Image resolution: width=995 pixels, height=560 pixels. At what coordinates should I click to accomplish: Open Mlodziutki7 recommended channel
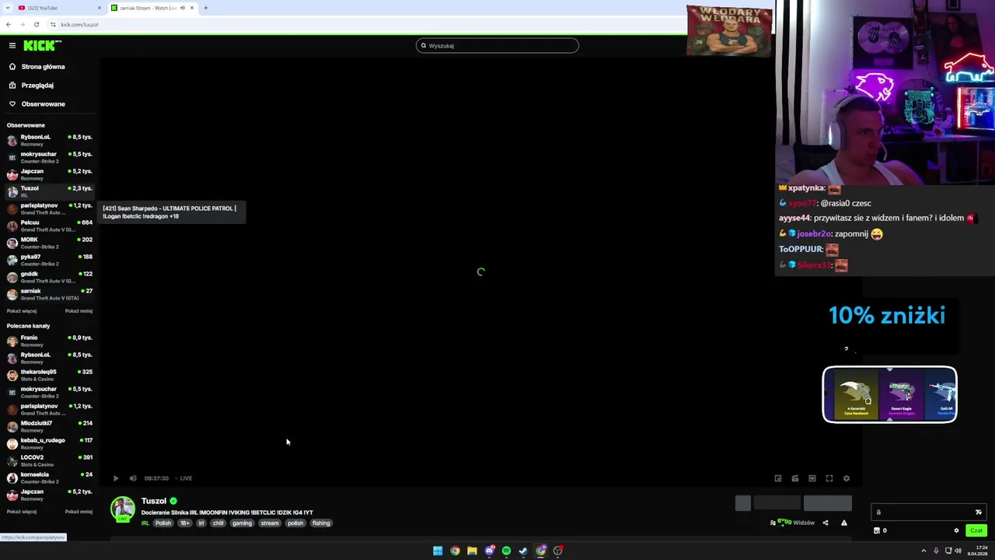pos(50,426)
